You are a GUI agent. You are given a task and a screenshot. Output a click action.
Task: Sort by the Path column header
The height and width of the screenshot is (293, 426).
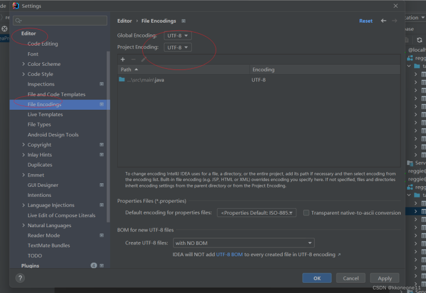click(184, 69)
